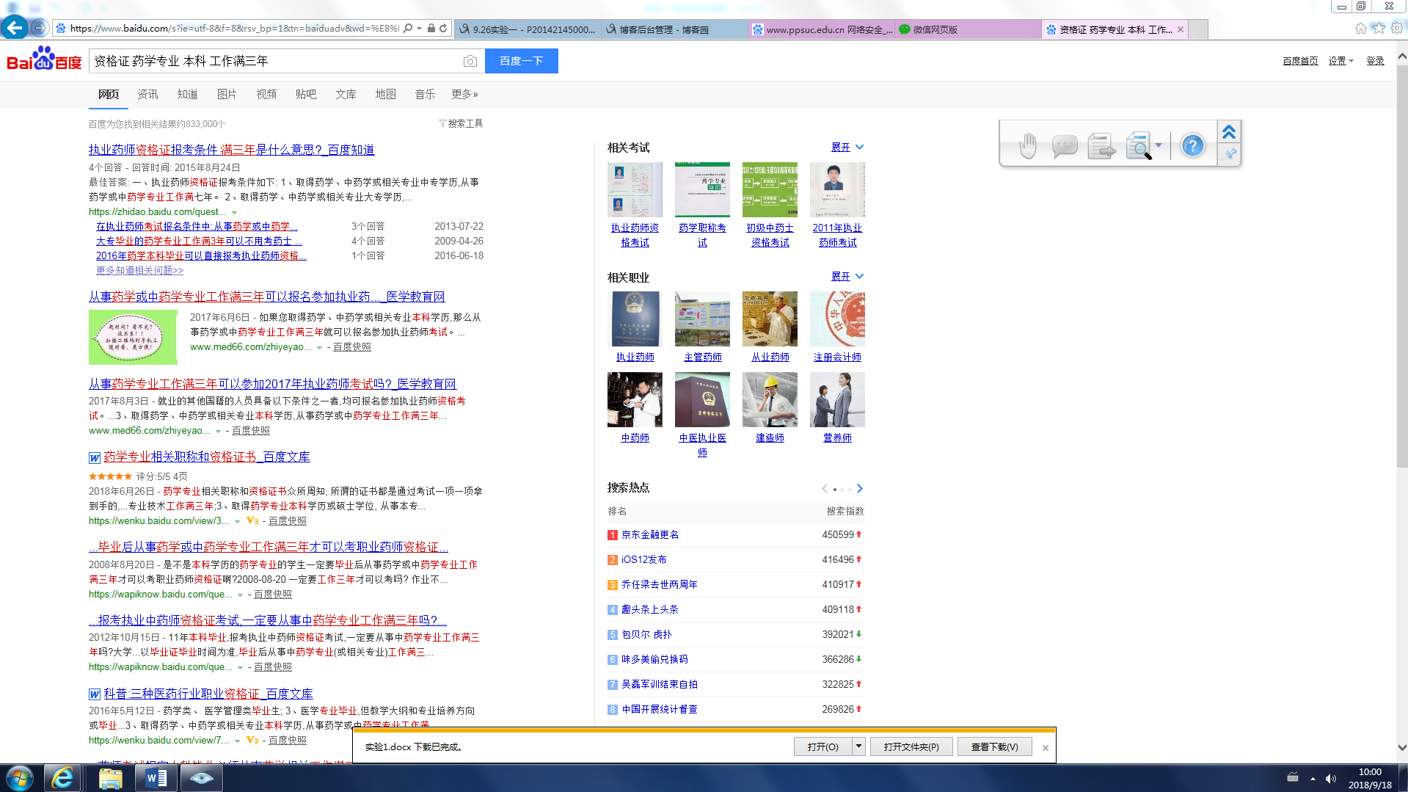
Task: Open green speech bubble result thumbnail
Action: [133, 337]
